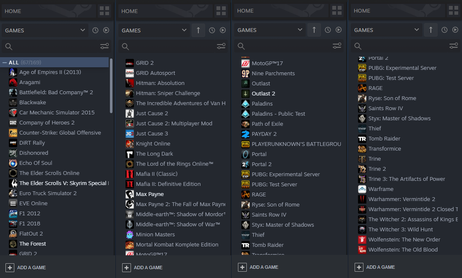Toggle ready-to-play filter in leftmost panel

point(106,30)
